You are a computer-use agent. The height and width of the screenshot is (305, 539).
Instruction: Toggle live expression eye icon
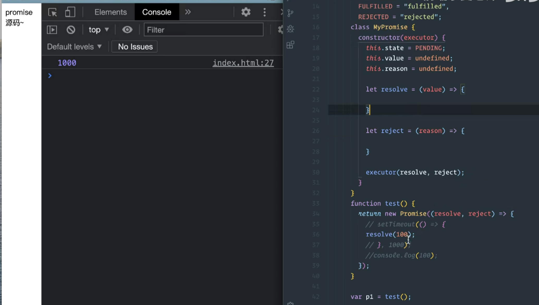[127, 30]
